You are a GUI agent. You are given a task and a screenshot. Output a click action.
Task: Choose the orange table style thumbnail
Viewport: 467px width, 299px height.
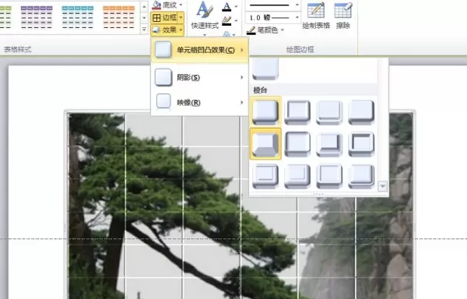[118, 17]
